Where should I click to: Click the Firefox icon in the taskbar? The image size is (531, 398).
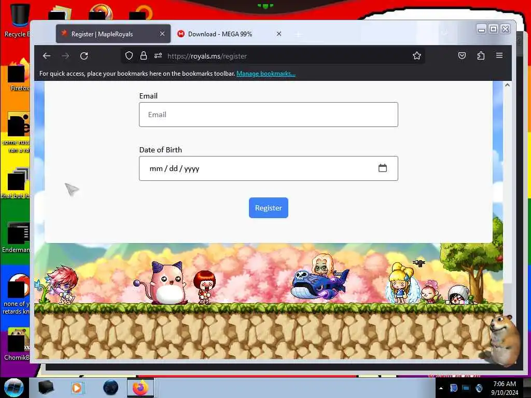(x=141, y=388)
